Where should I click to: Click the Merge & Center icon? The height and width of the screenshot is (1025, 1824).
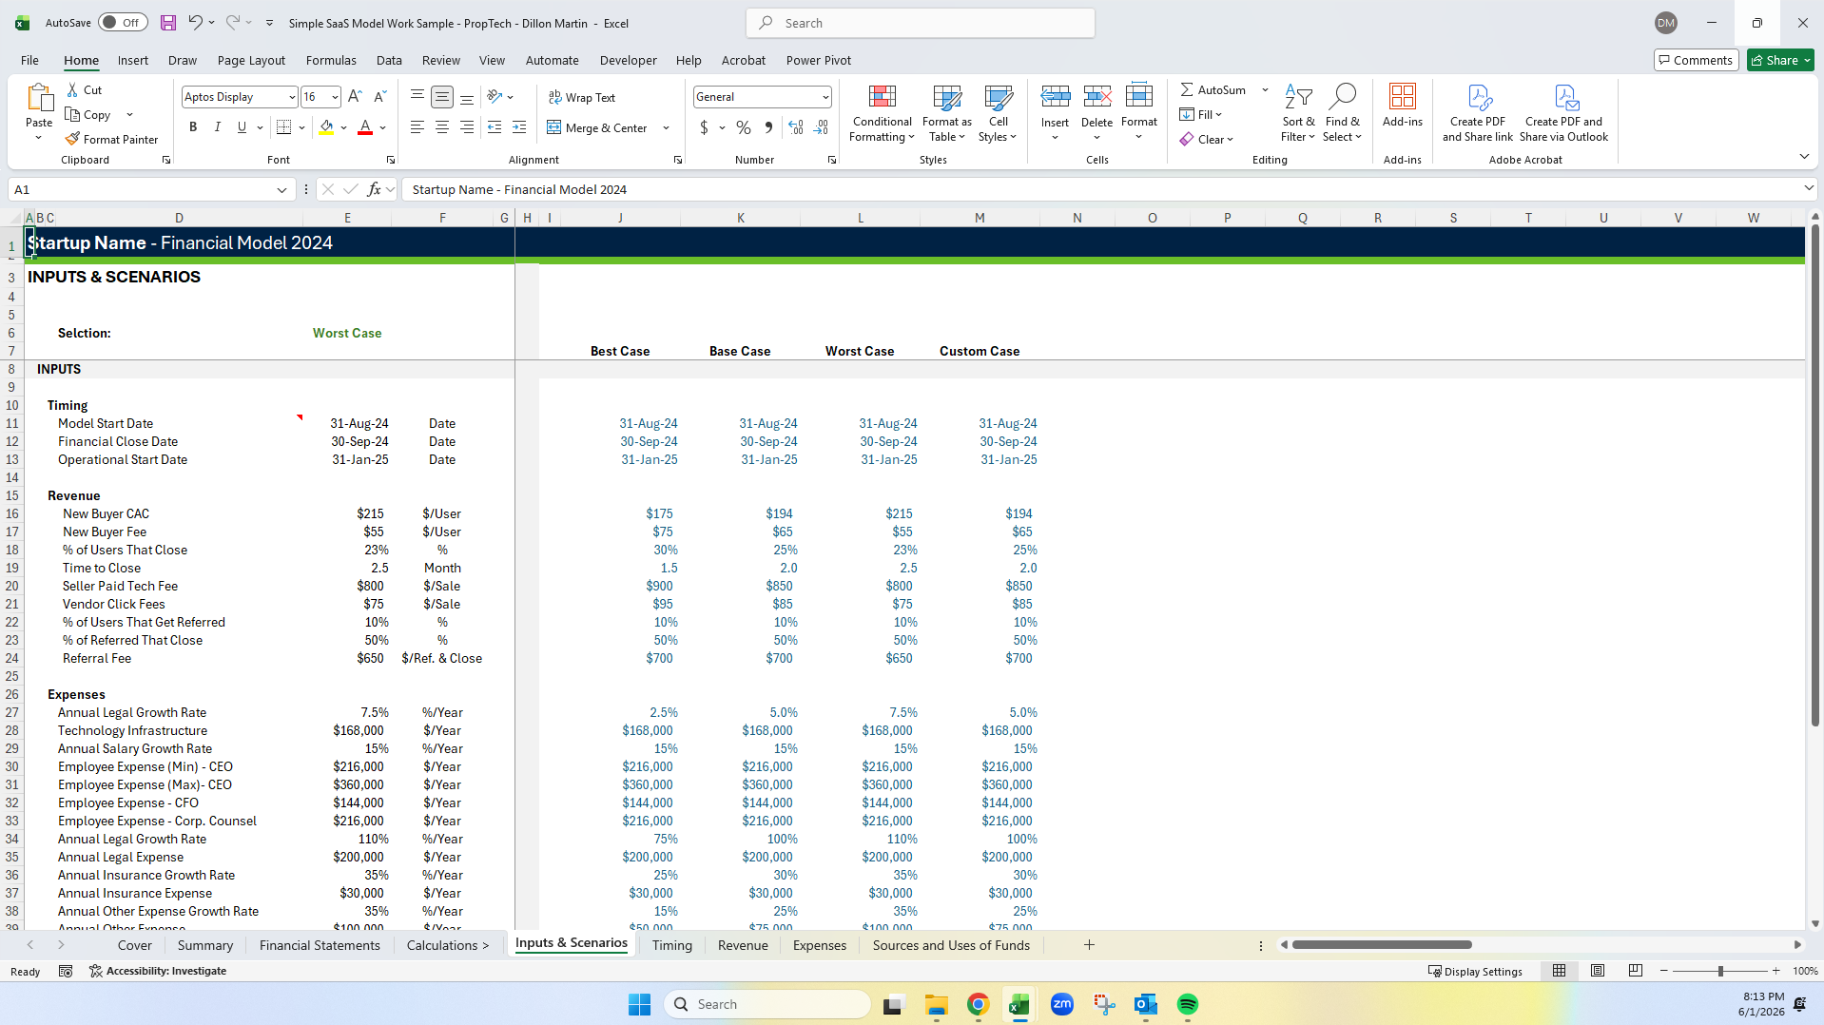tap(554, 127)
